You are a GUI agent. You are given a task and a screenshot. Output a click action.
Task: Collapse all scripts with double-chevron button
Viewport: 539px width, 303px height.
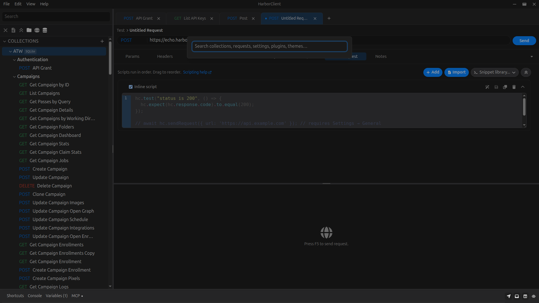point(526,72)
